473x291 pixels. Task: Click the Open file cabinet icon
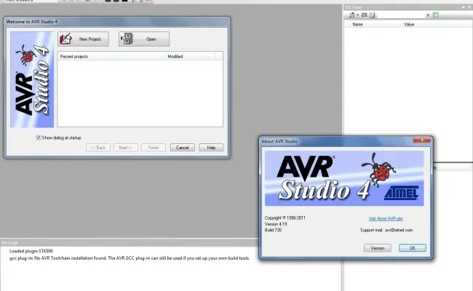pyautogui.click(x=127, y=39)
